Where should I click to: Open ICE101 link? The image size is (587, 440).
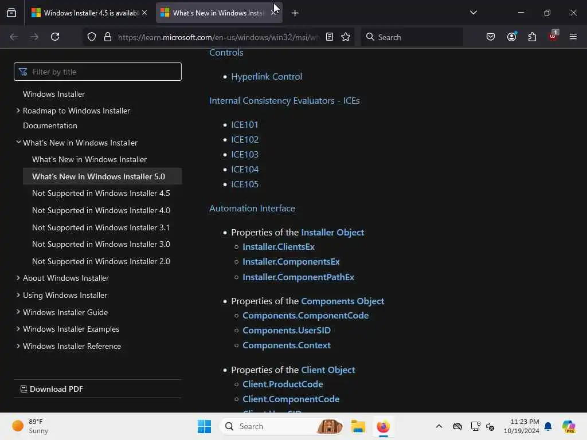(245, 124)
